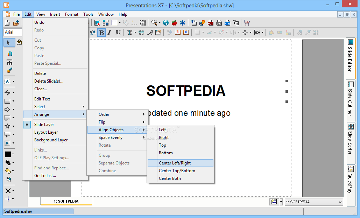Choose Center Left/Right alignment
The height and width of the screenshot is (218, 360).
point(181,163)
